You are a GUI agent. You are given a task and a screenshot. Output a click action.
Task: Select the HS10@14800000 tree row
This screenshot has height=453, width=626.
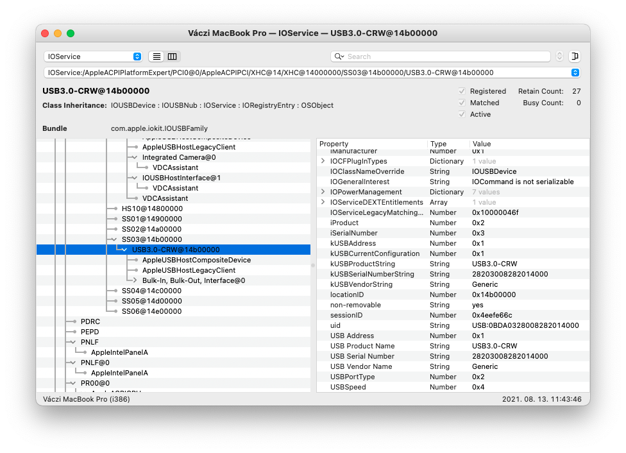[173, 209]
